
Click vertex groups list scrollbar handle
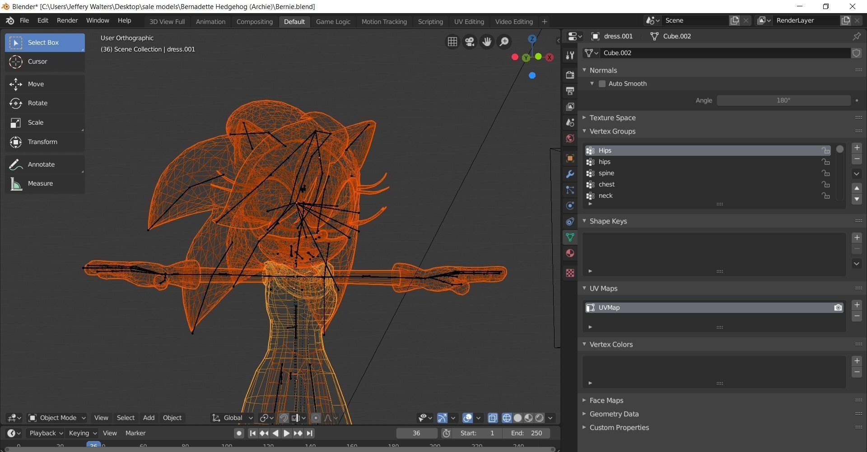tap(839, 149)
